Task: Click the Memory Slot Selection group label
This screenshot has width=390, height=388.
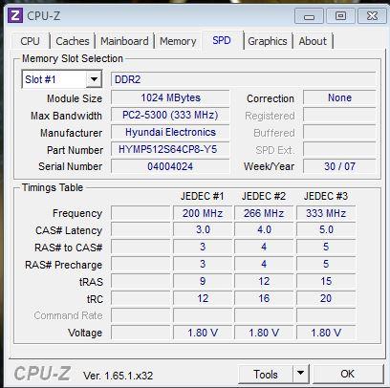Action: 73,58
